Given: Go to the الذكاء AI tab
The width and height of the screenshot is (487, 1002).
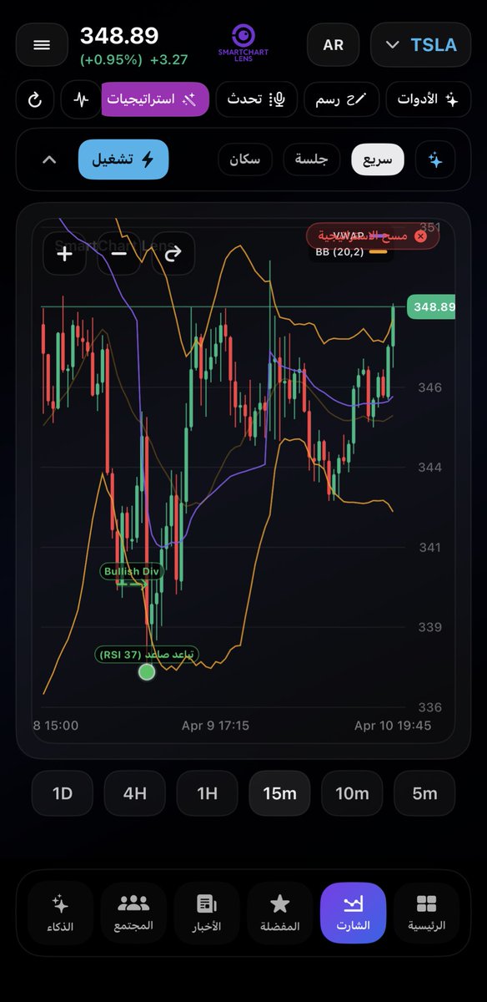Looking at the screenshot, I should coord(60,913).
